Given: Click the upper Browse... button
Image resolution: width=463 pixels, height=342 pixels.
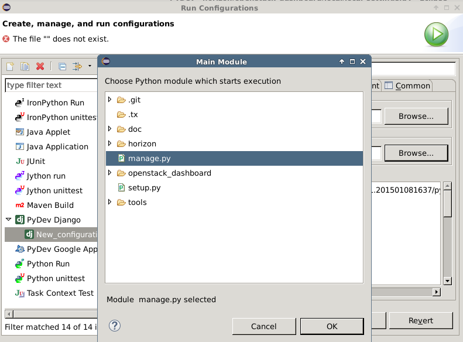Looking at the screenshot, I should click(x=416, y=117).
